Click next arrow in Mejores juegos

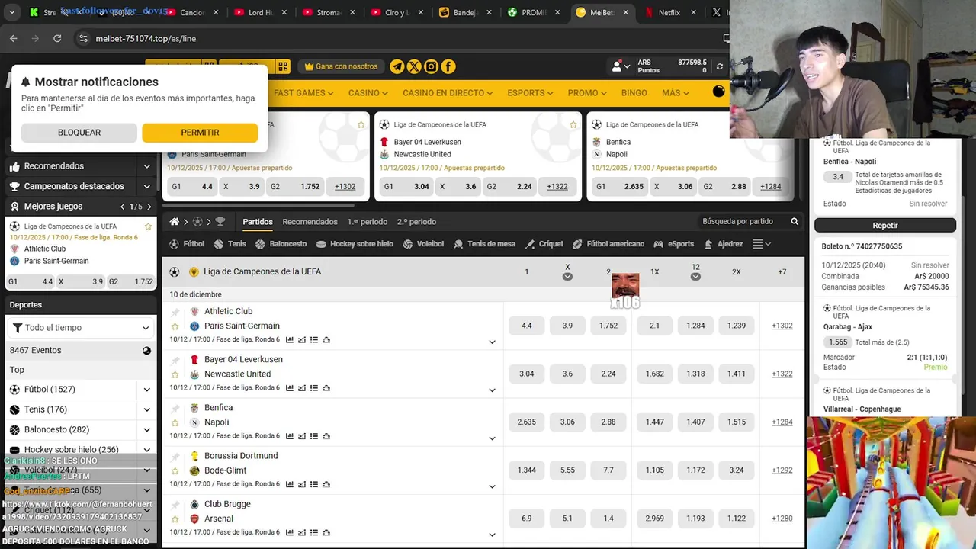tap(149, 207)
